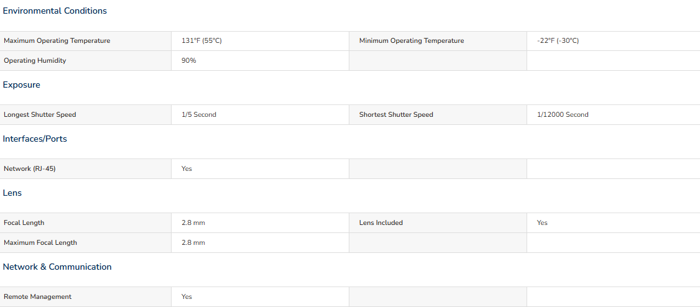Click the -22°F (-30°C) value
700x307 pixels.
click(x=558, y=41)
